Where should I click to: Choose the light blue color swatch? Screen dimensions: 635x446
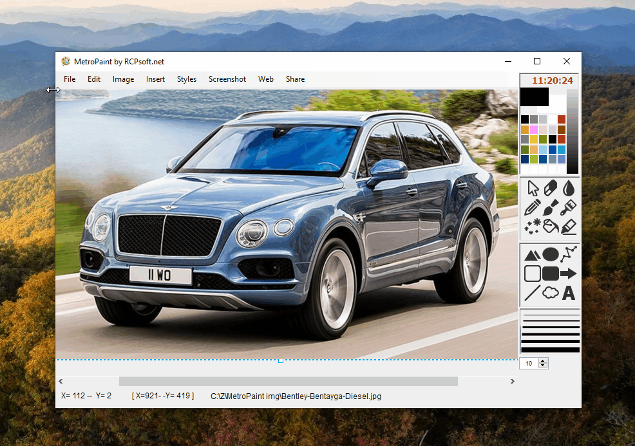[x=543, y=149]
